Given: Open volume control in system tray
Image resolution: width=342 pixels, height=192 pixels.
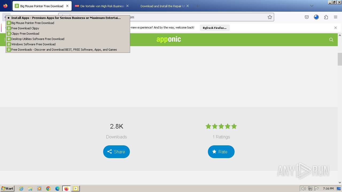Looking at the screenshot, I should click(304, 189).
